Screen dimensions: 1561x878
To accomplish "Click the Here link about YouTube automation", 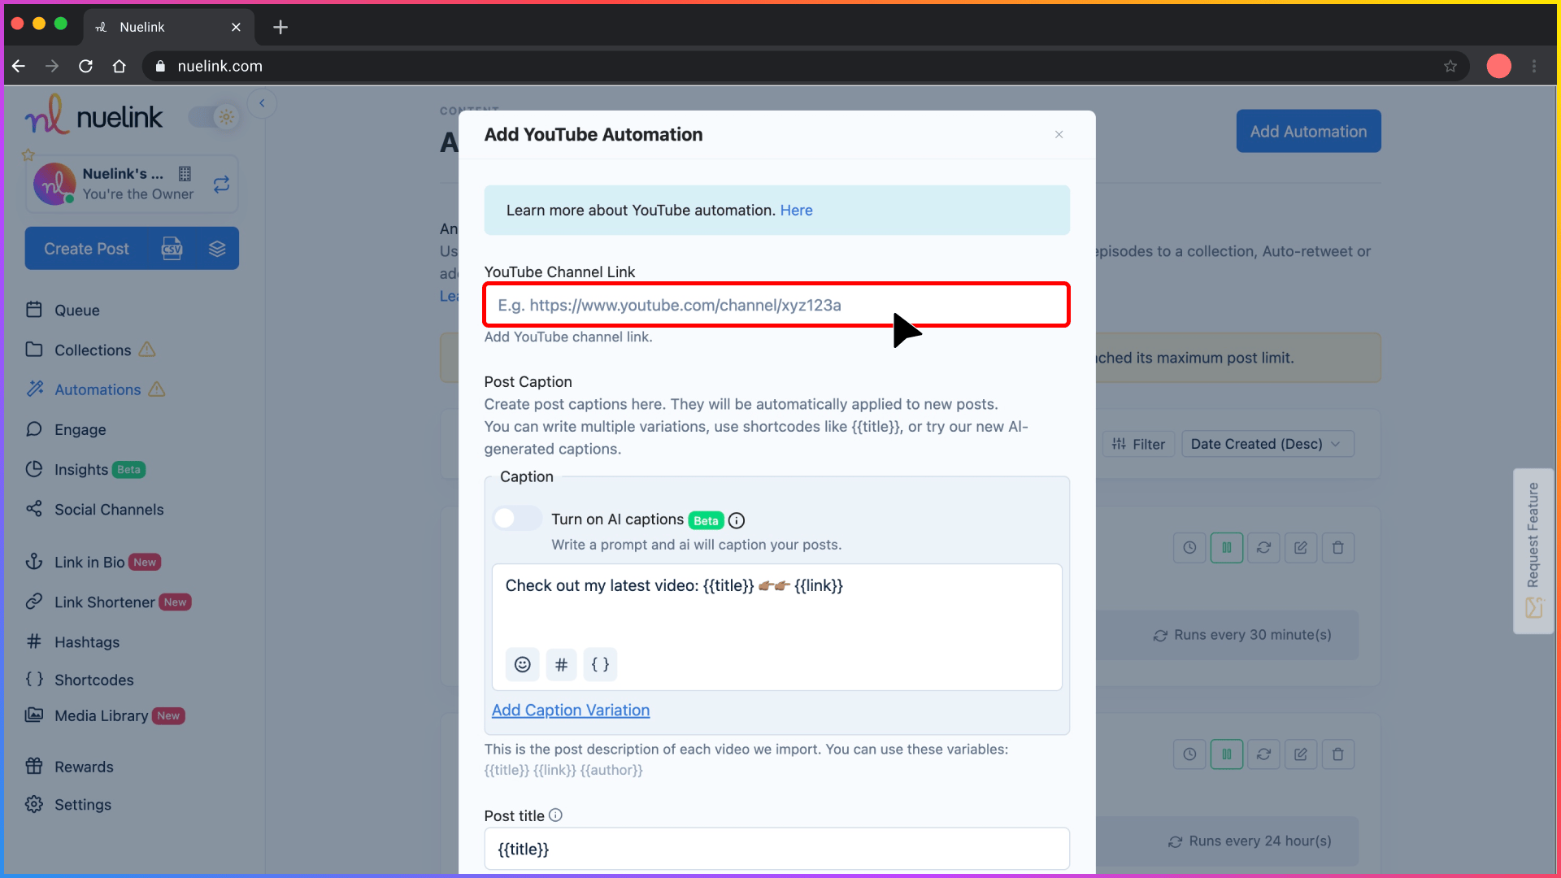I will pos(796,211).
